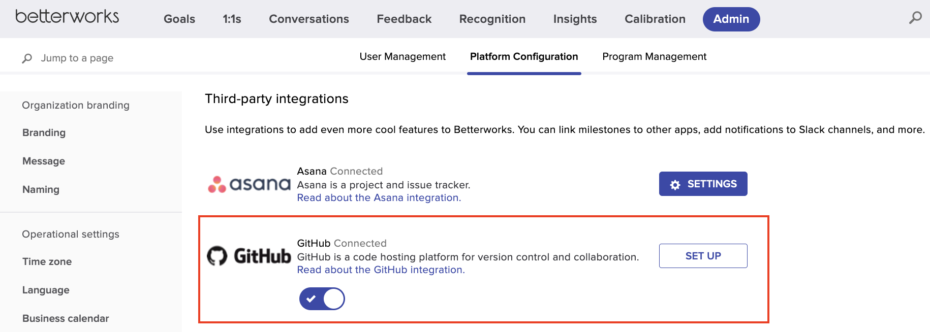Image resolution: width=930 pixels, height=332 pixels.
Task: Open the Recognition section
Action: click(x=492, y=19)
